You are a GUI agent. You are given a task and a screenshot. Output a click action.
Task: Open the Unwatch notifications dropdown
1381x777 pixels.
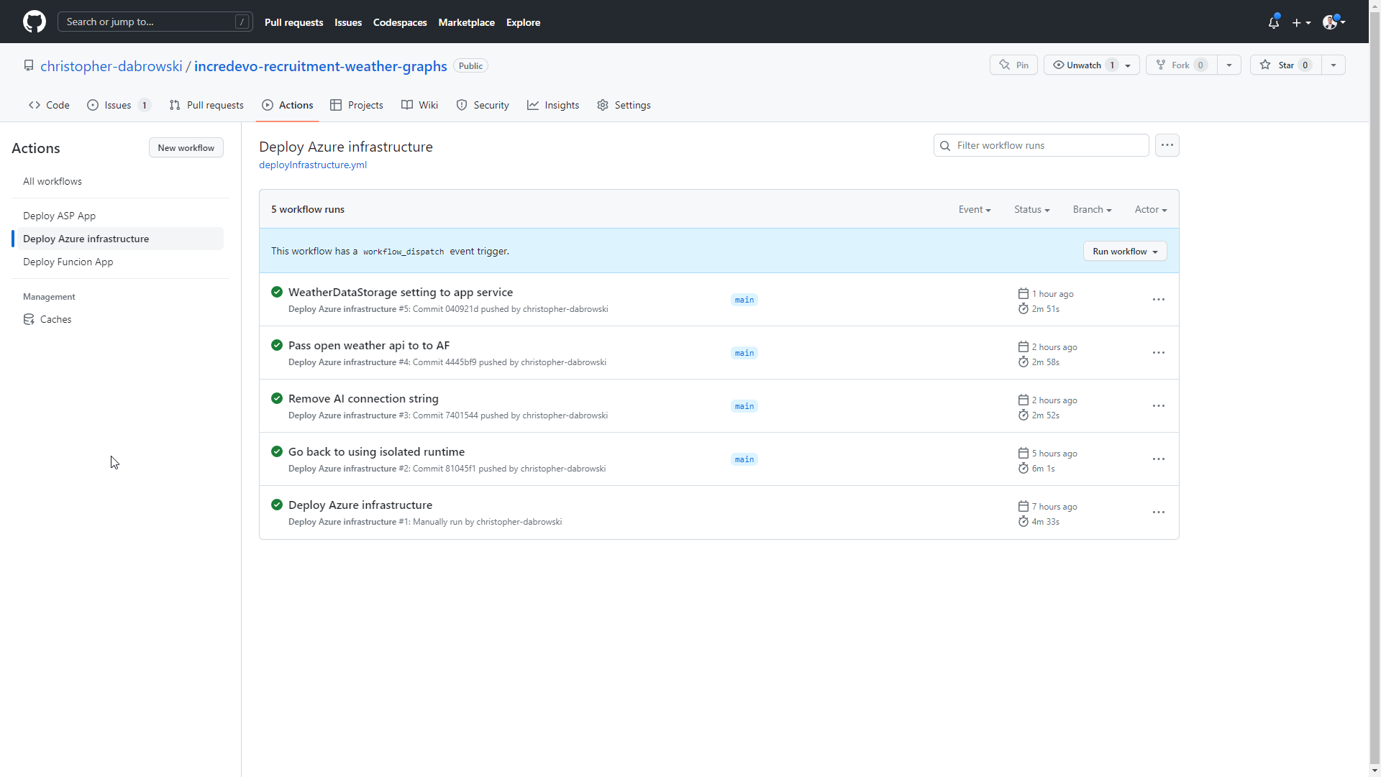(1128, 65)
